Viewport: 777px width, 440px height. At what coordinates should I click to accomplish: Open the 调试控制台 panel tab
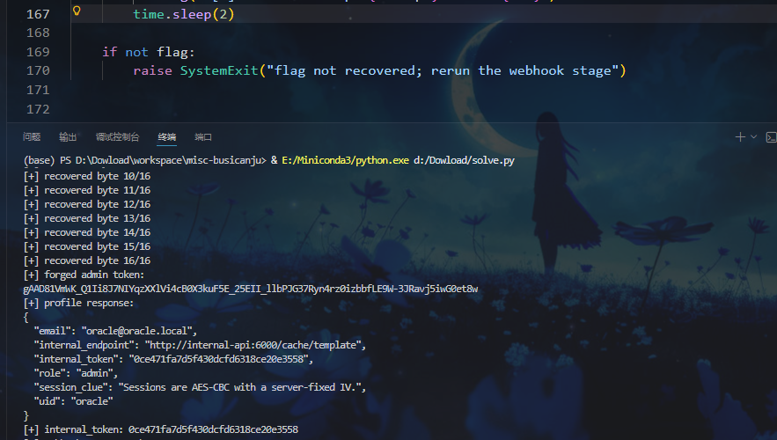click(x=117, y=137)
